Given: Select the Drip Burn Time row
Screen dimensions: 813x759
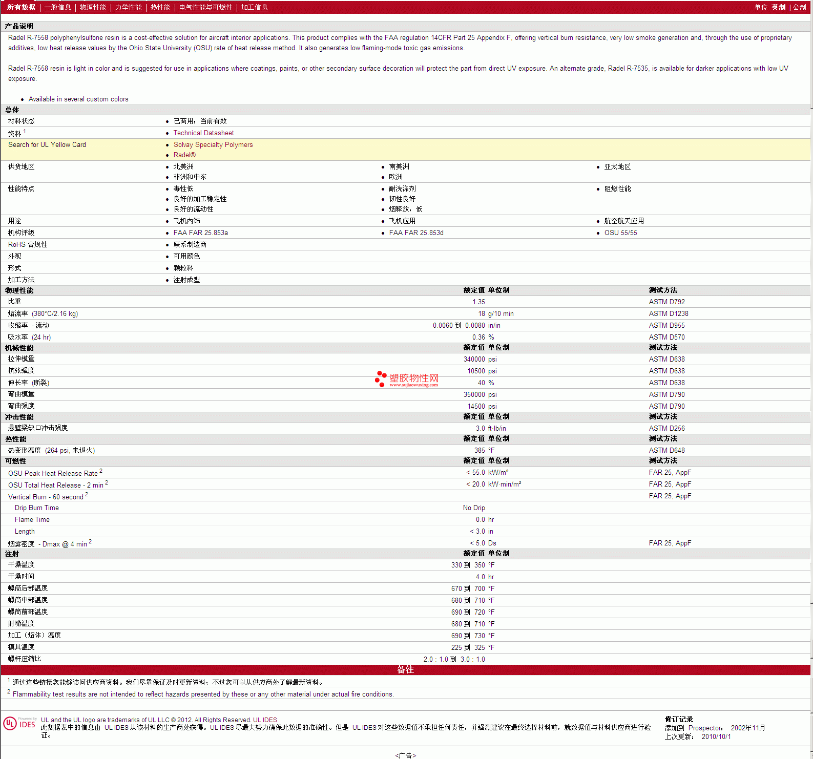Looking at the screenshot, I should [x=405, y=508].
